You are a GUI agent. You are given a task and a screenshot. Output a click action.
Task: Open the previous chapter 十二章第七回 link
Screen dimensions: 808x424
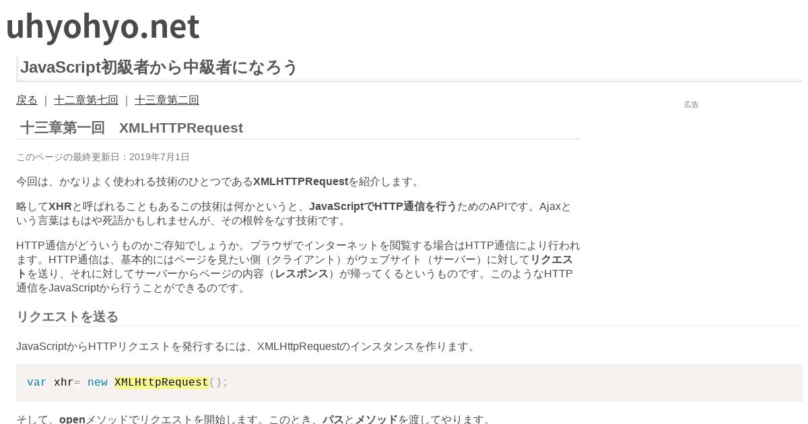pyautogui.click(x=86, y=100)
